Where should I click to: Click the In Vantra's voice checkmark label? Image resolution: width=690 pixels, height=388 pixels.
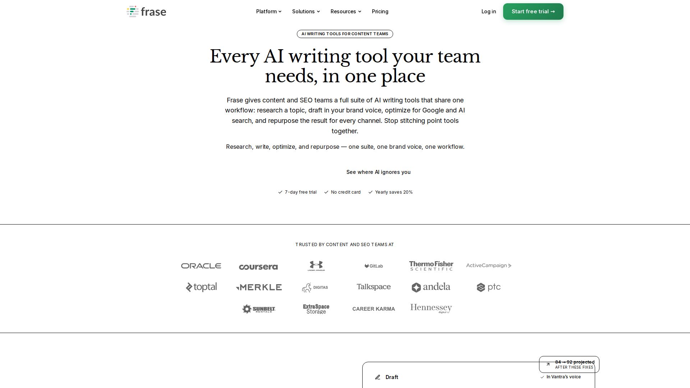coord(561,377)
